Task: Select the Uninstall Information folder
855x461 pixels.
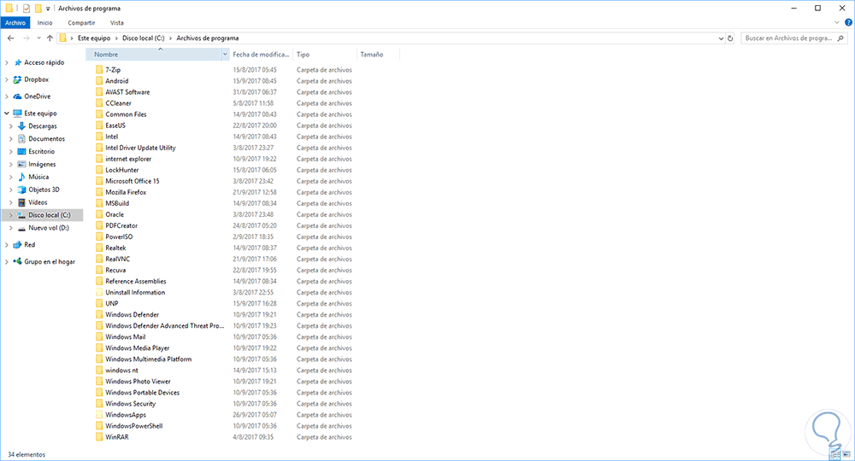Action: 135,292
